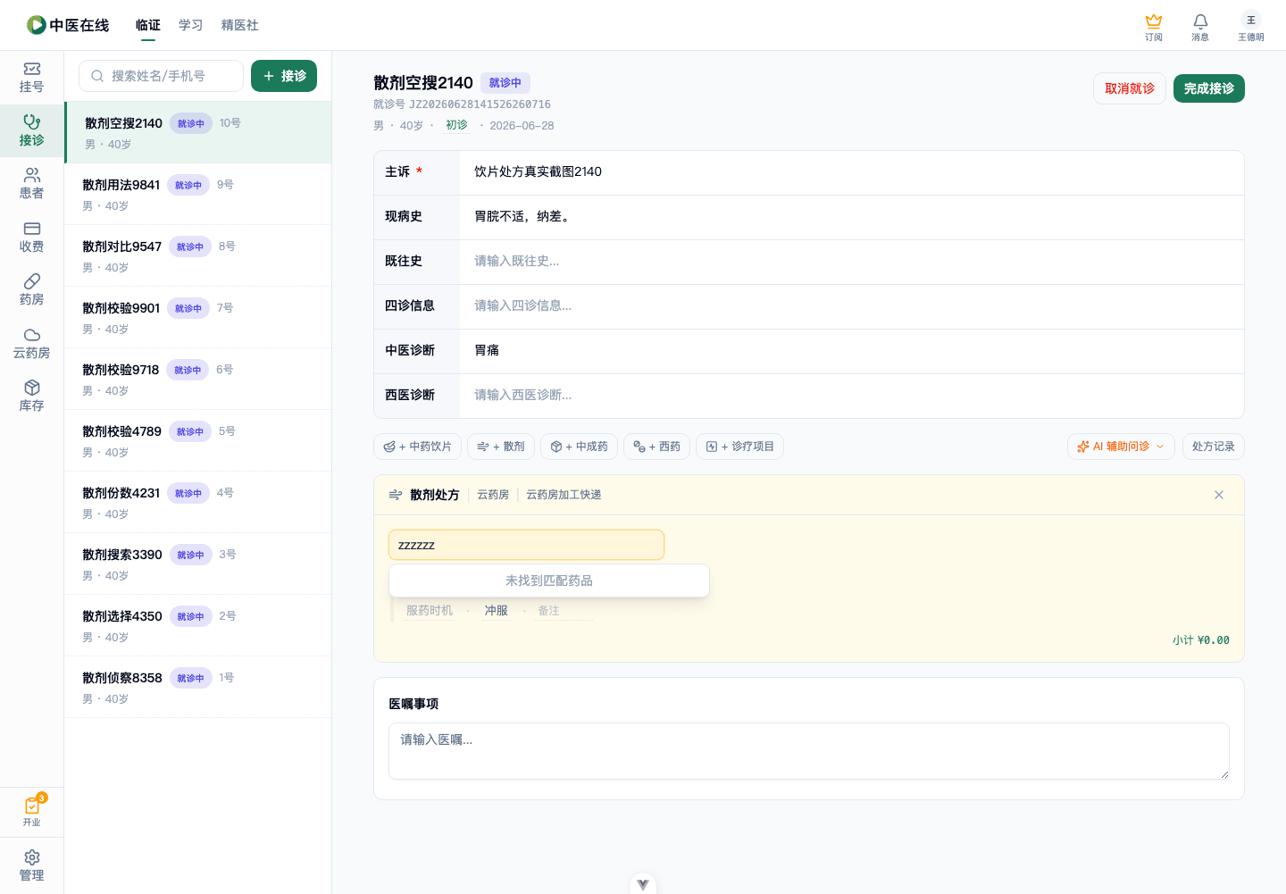The height and width of the screenshot is (894, 1286).
Task: Open 处方记录 prescription records
Action: point(1213,447)
